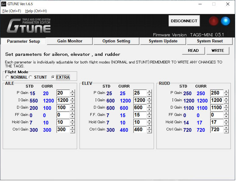This screenshot has height=183, width=244.
Task: Click the ELEV Ctrl Gain CURR value 460
Action: [x=124, y=130]
